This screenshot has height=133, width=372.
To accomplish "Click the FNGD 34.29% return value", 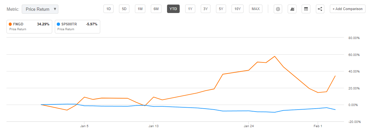I will (43, 24).
